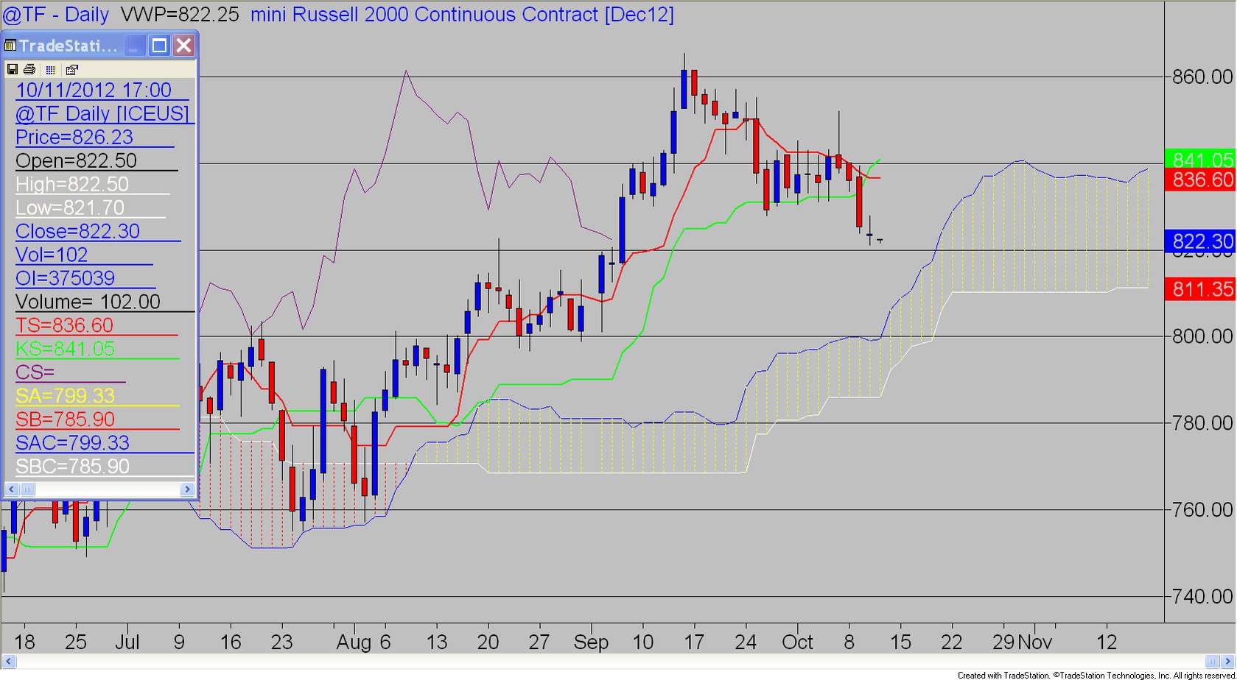The image size is (1237, 680).
Task: Click the data window scrollbar right arrow
Action: click(x=187, y=489)
